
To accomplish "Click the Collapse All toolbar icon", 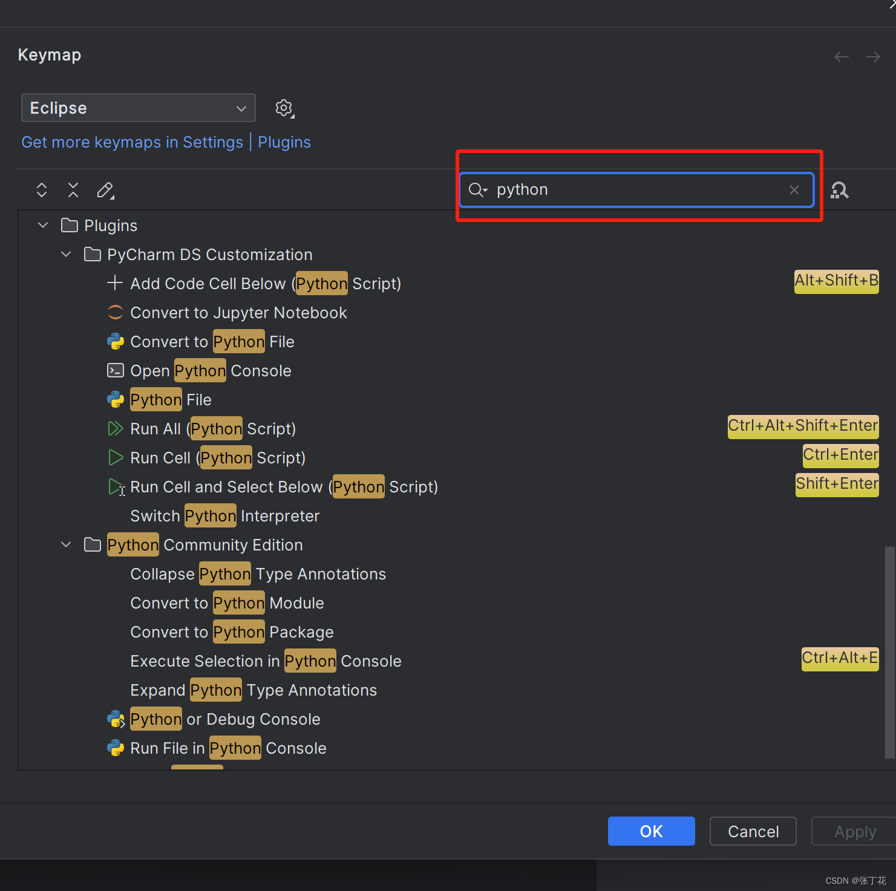I will (x=73, y=190).
